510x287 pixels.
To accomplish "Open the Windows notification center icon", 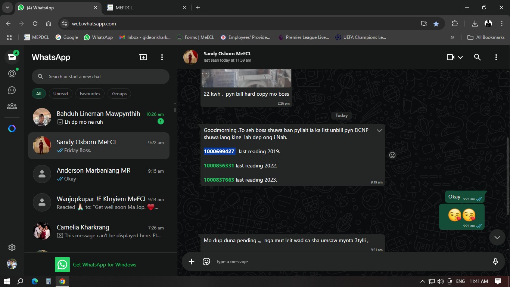I will [x=498, y=281].
